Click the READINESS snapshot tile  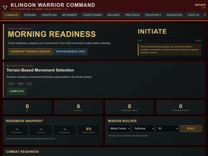tap(17, 130)
